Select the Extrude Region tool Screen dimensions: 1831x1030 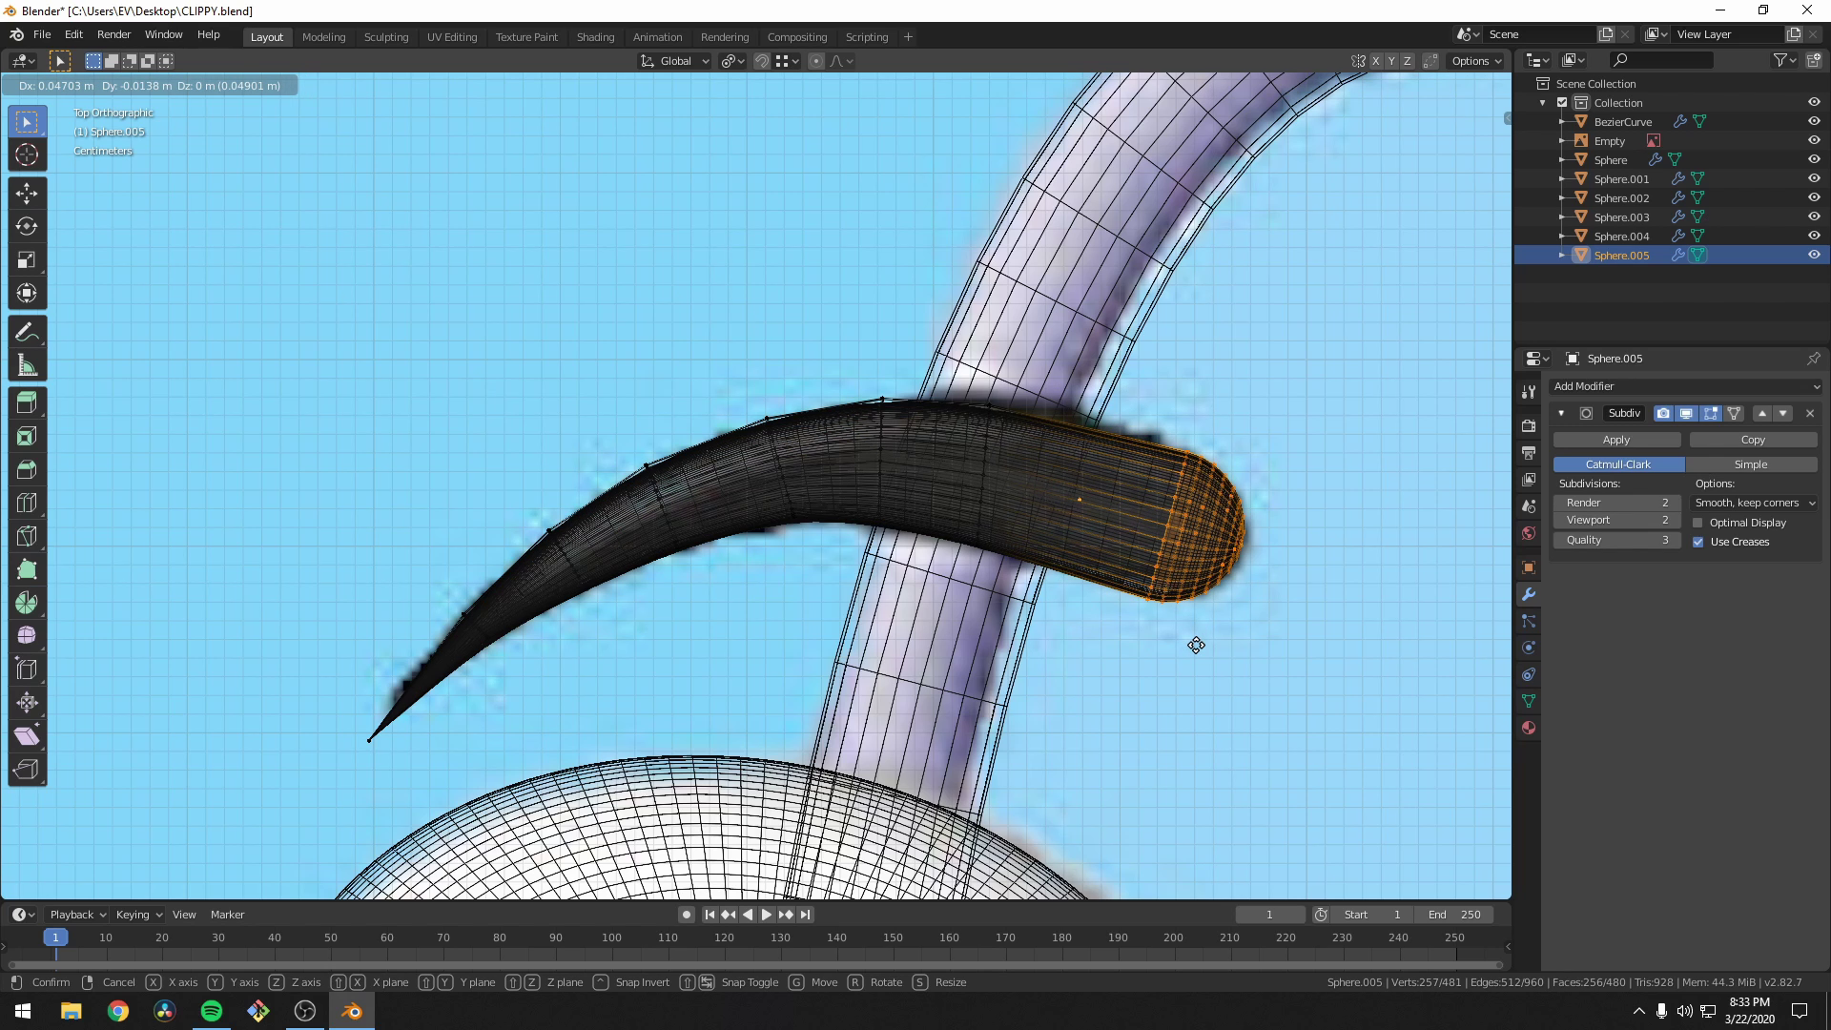pyautogui.click(x=27, y=402)
